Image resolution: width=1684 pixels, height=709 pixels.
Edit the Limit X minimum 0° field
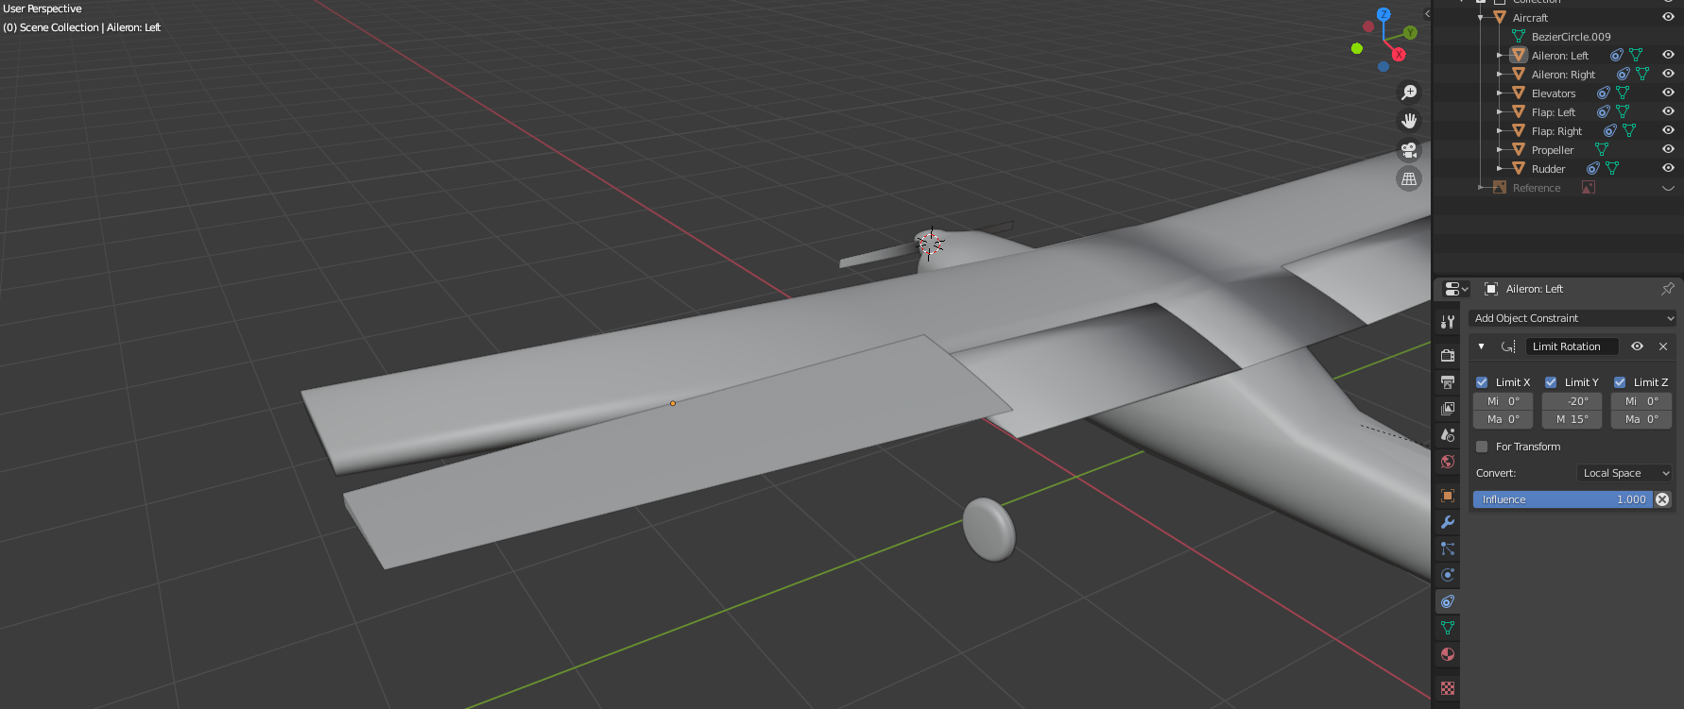click(x=1503, y=401)
